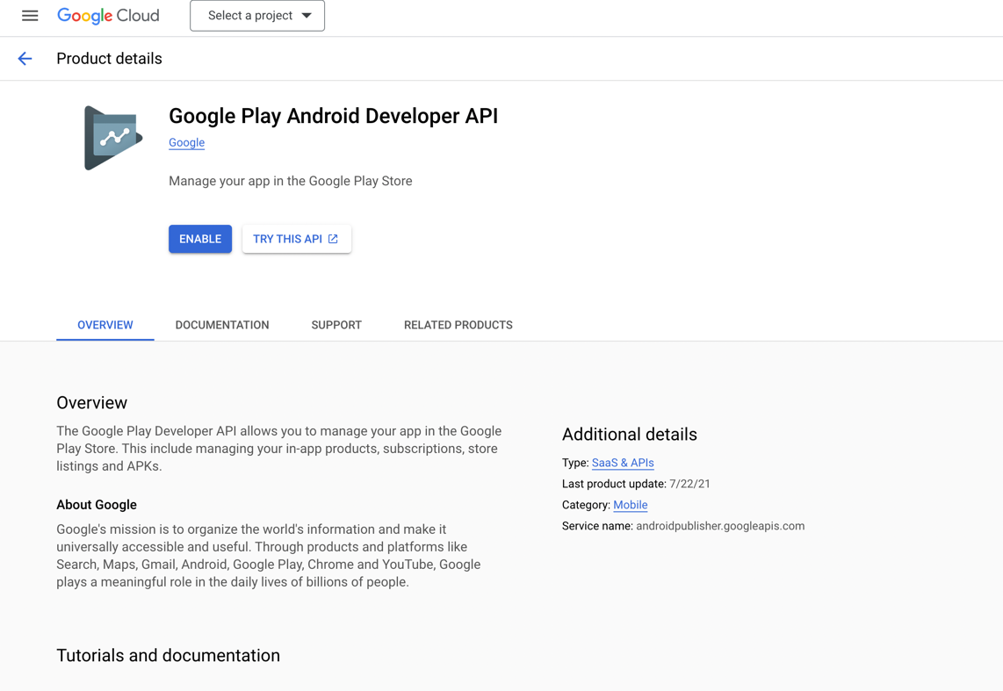Viewport: 1003px width, 691px height.
Task: Click the TRY THIS API button
Action: [x=297, y=239]
